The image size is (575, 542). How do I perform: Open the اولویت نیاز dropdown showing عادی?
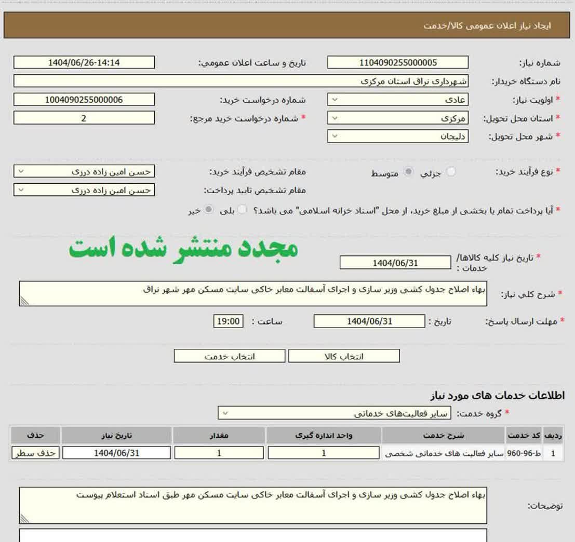click(397, 100)
